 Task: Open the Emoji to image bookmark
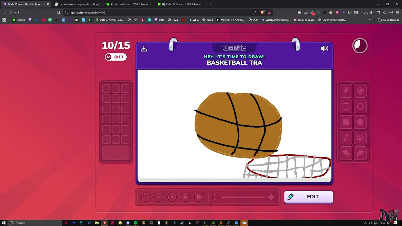click(304, 20)
